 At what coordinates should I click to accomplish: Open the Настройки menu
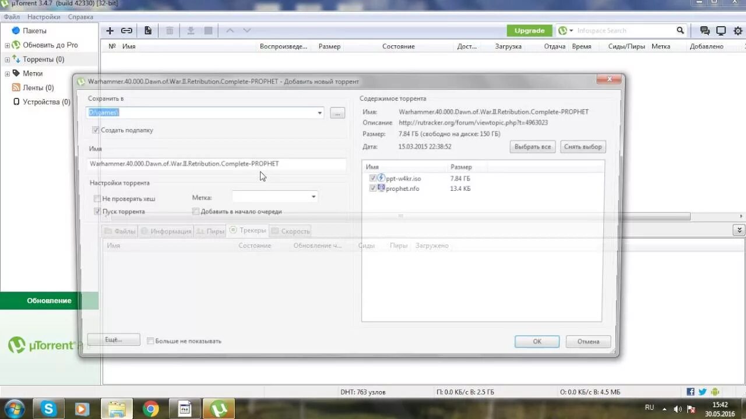[x=44, y=17]
